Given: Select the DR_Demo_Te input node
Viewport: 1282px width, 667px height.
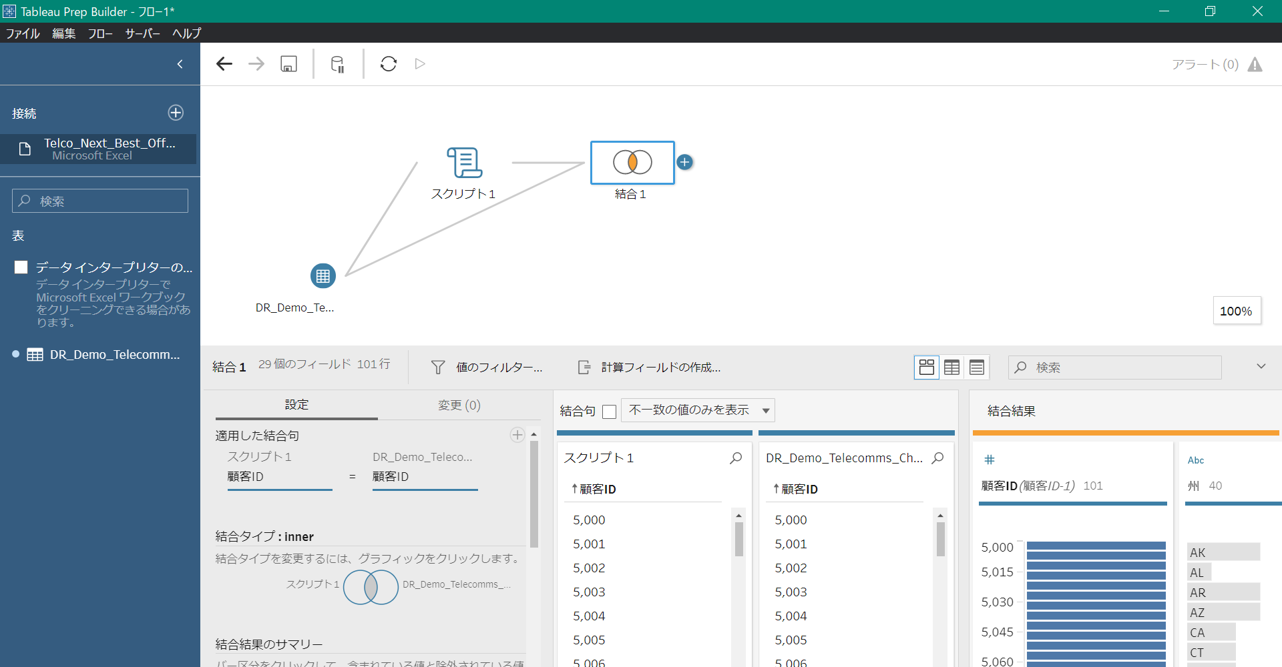Looking at the screenshot, I should [323, 275].
